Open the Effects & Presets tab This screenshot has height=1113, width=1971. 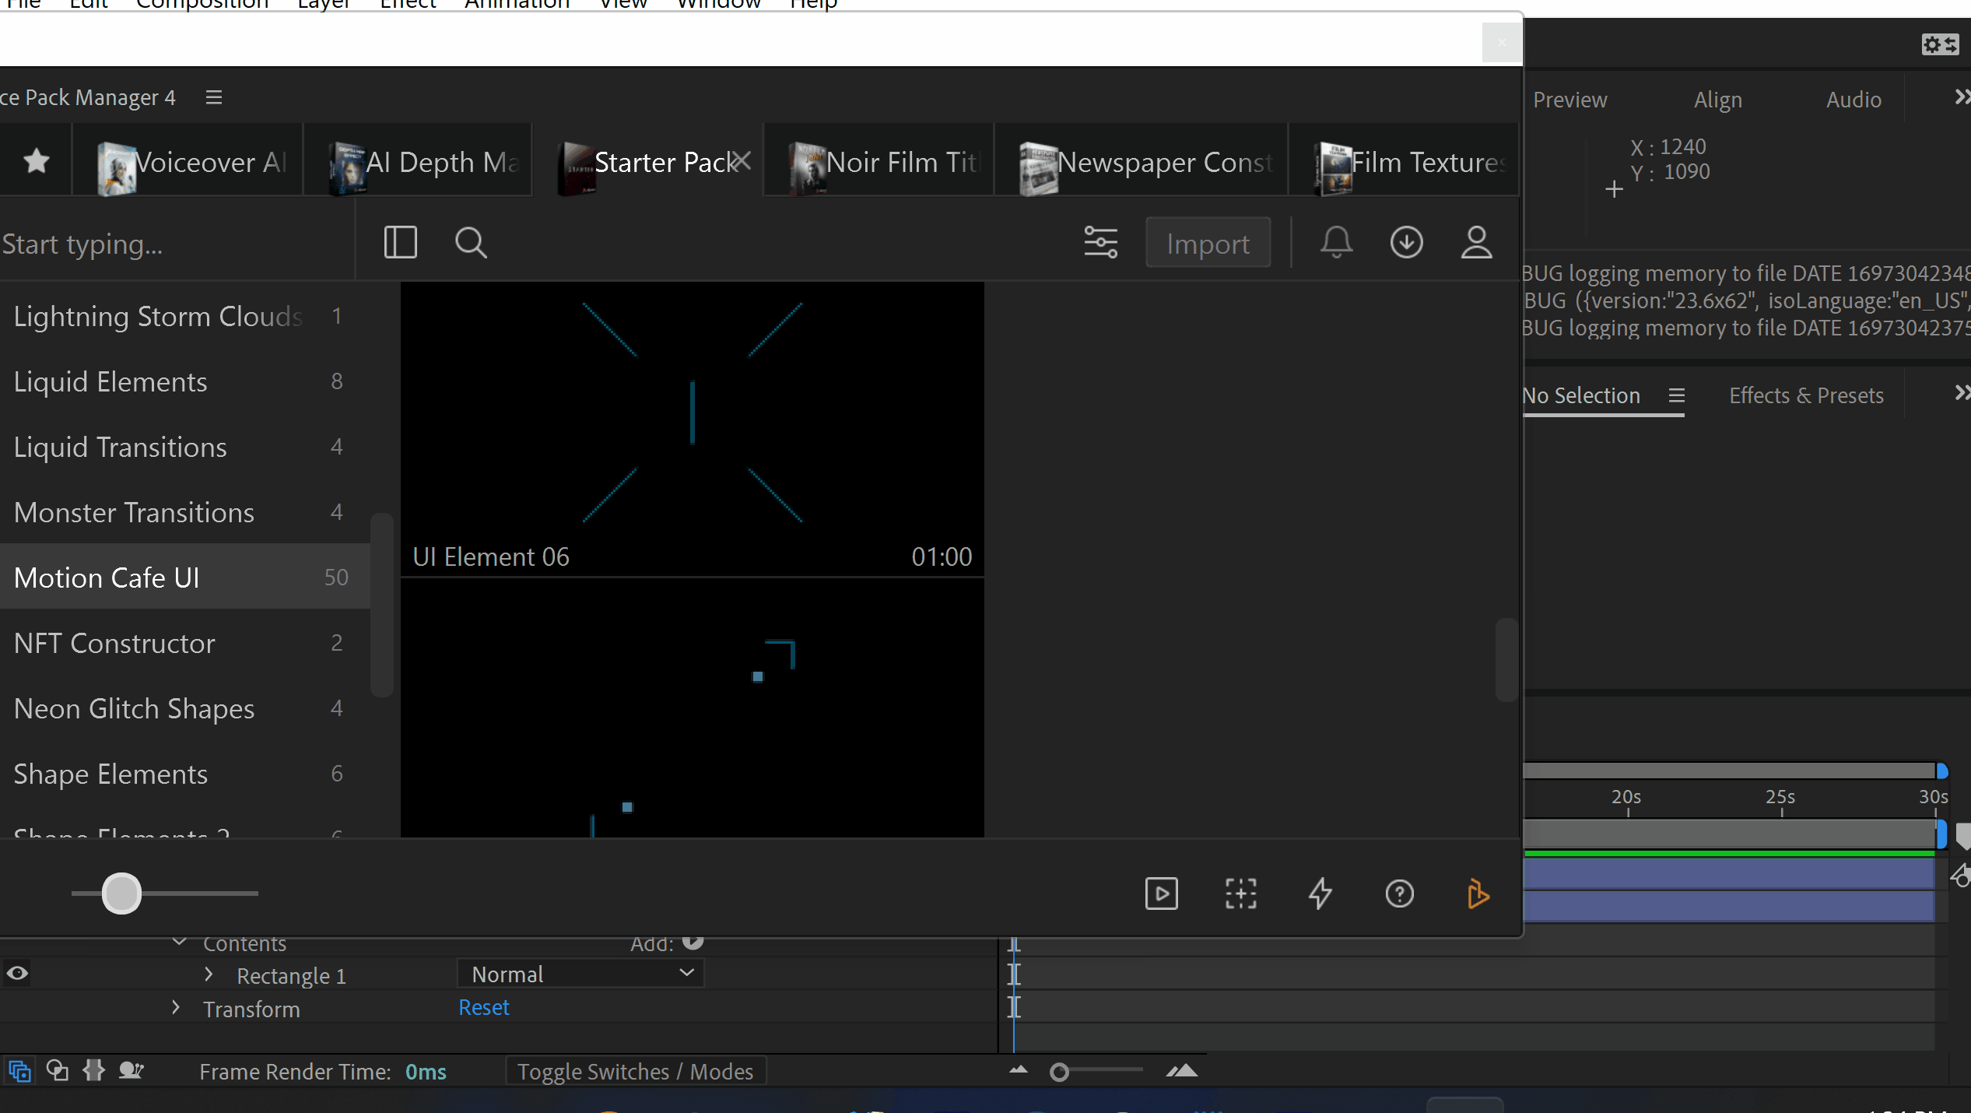tap(1805, 395)
